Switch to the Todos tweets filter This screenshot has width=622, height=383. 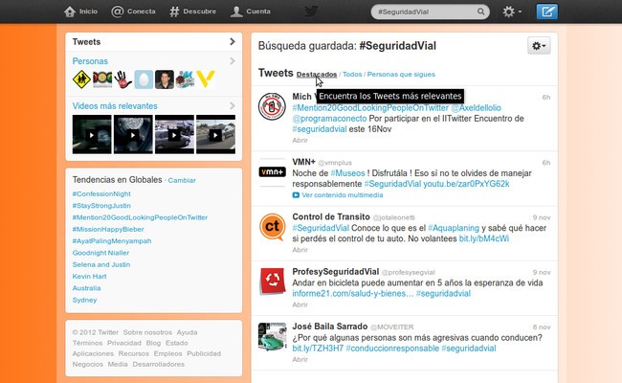[x=352, y=75]
